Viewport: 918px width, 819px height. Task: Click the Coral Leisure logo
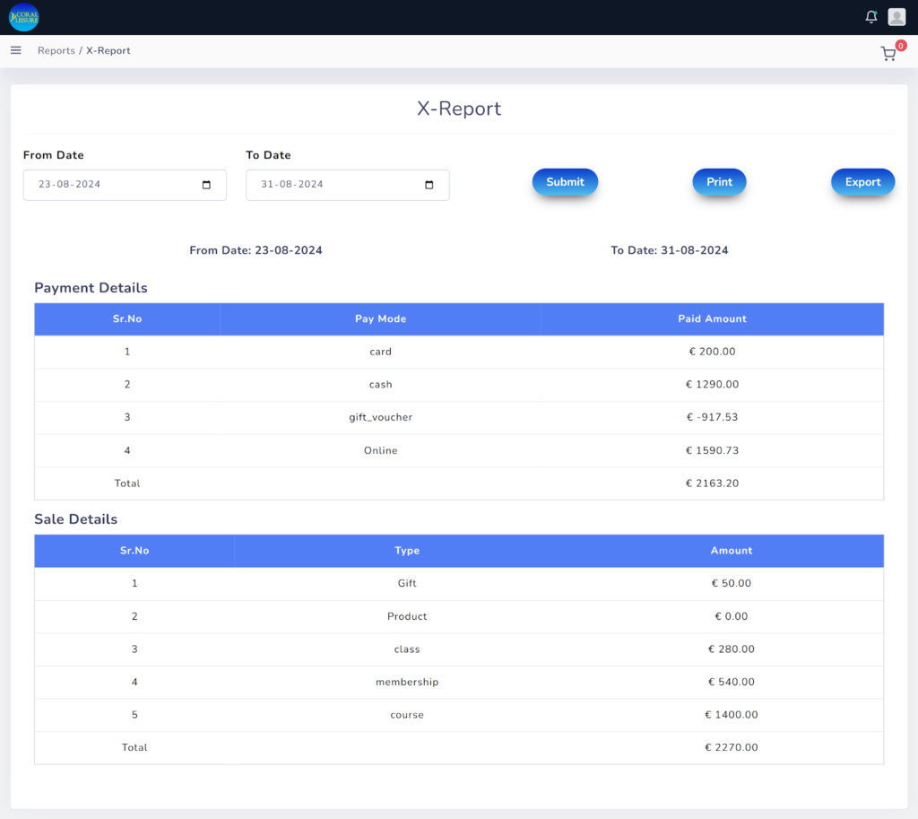coord(23,17)
